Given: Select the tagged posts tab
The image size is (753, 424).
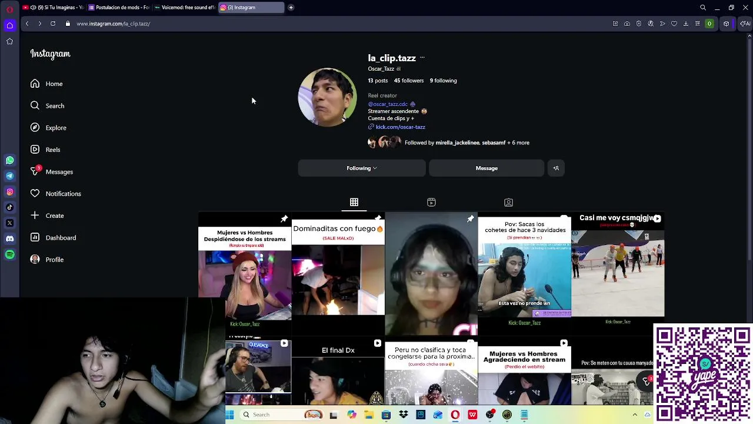Looking at the screenshot, I should tap(509, 203).
